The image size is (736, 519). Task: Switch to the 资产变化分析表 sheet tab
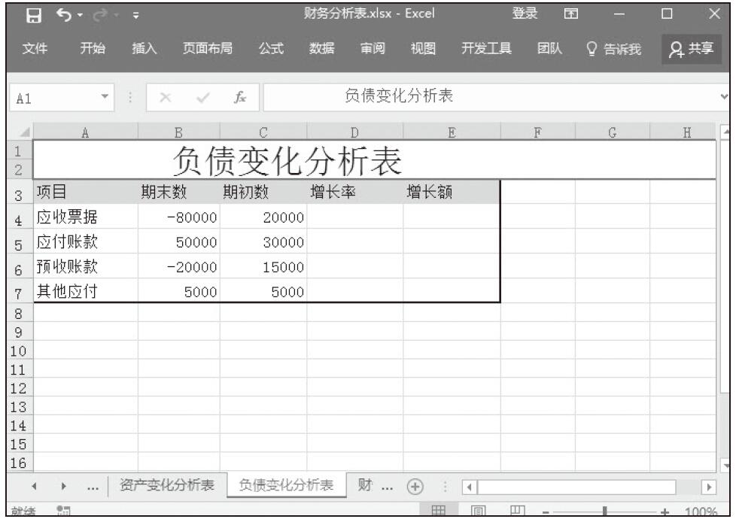point(169,485)
